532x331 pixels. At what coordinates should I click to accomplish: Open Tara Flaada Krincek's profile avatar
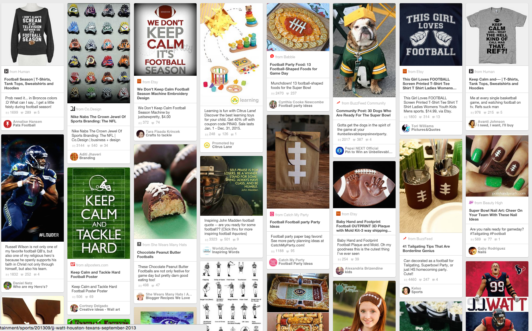(x=140, y=134)
